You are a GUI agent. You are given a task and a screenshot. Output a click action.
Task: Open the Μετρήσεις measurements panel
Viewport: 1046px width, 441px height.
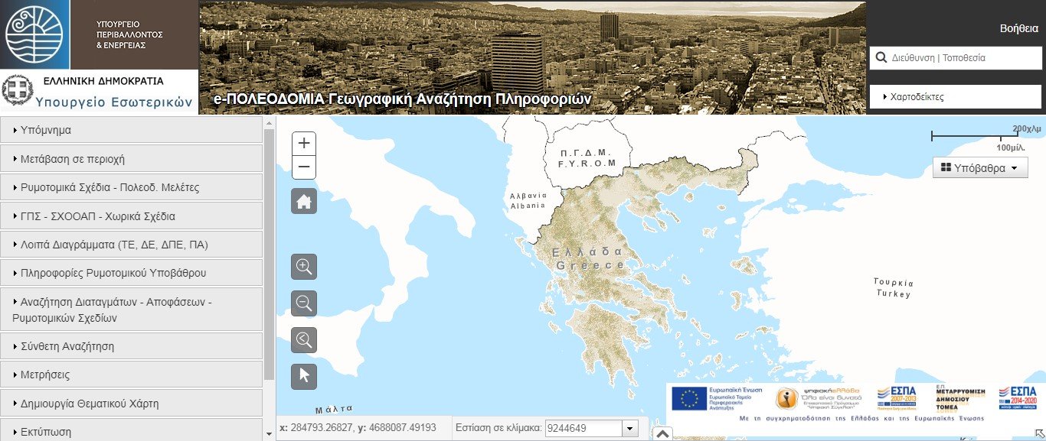pos(131,375)
